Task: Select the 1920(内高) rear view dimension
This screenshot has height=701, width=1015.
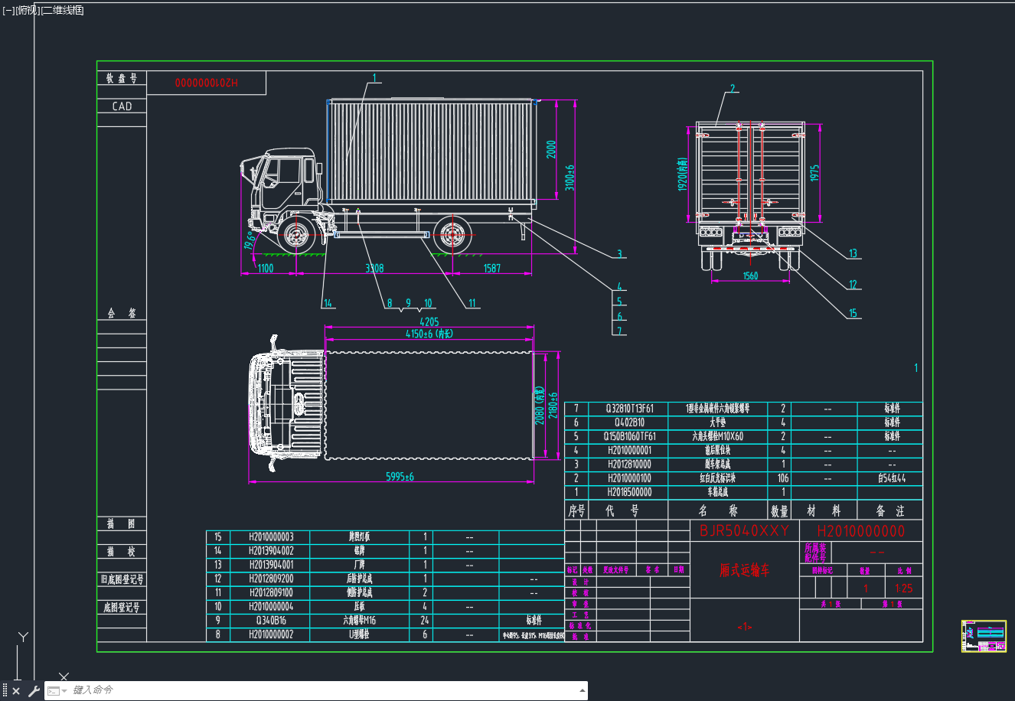Action: point(682,174)
